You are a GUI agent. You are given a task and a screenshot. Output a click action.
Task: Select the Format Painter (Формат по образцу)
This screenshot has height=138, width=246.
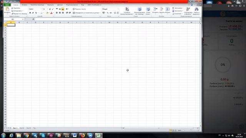pos(19,14)
